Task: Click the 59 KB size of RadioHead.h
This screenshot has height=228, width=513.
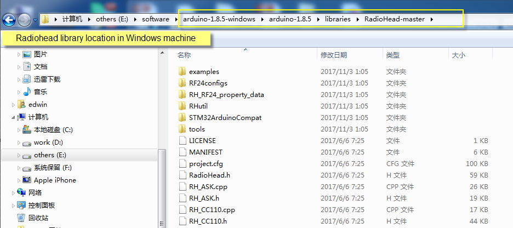Action: tap(479, 175)
